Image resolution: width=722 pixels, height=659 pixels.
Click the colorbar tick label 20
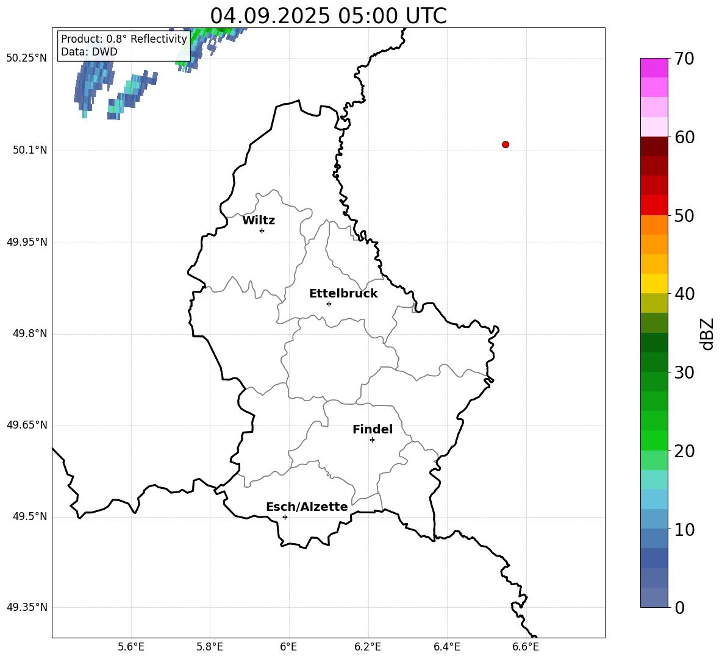[x=684, y=451]
